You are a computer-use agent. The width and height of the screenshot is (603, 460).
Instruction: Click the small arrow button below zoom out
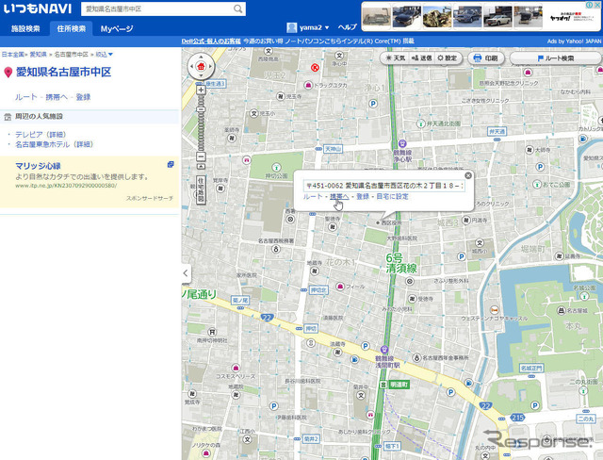[201, 167]
